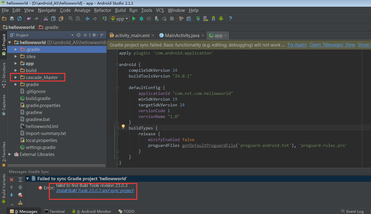Select build.gradle file in project tree
Image resolution: width=371 pixels, height=214 pixels.
[x=38, y=98]
